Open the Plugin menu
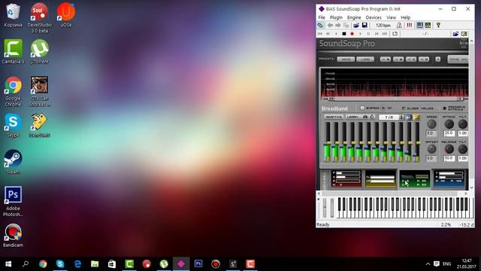Screen dimensions: 481x271 (336, 17)
